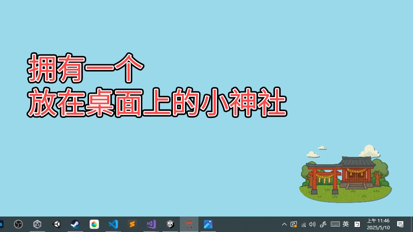Click the dark cube icon beside Visual Studio
The width and height of the screenshot is (413, 232).
(x=170, y=224)
